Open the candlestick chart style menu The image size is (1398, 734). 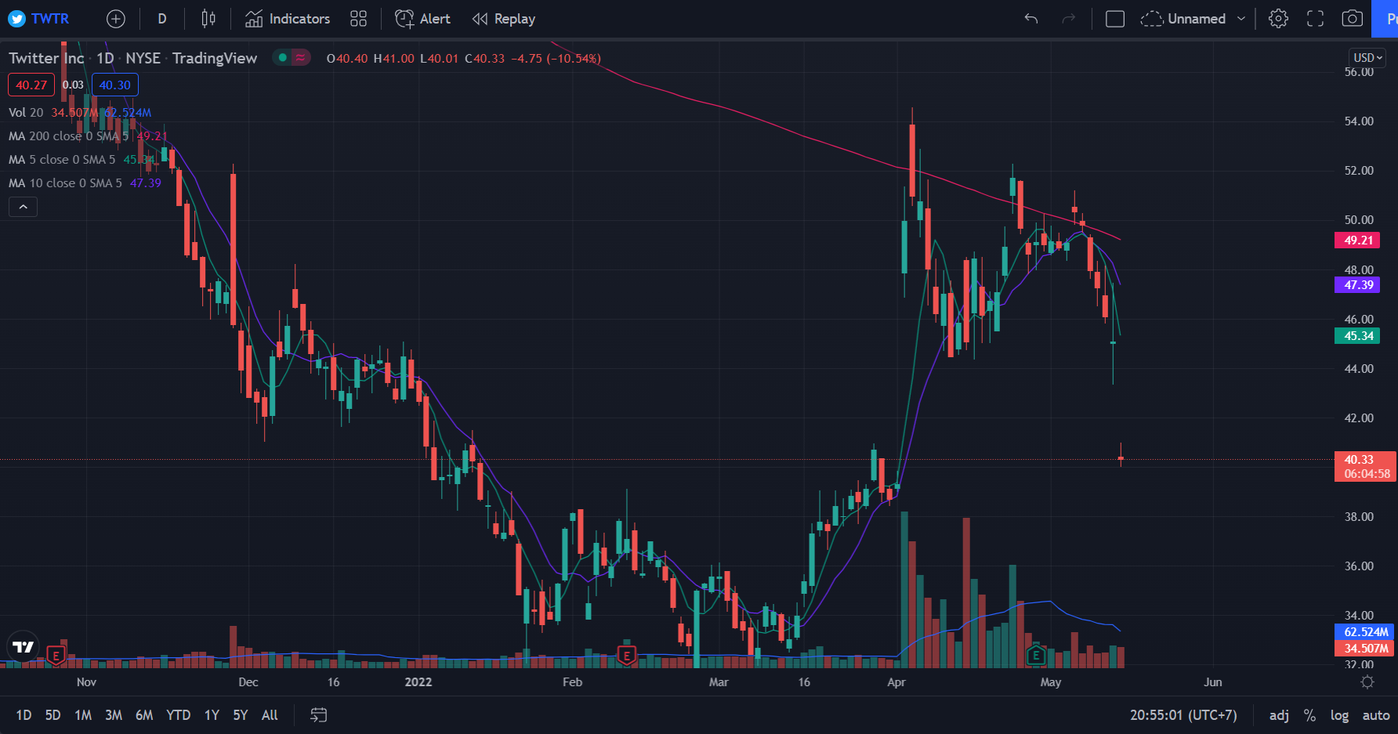208,19
